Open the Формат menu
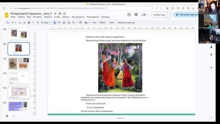 tap(48, 17)
